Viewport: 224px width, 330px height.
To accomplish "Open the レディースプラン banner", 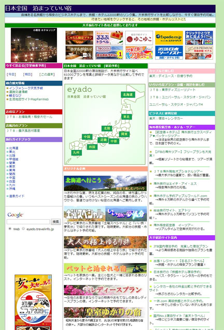I will (x=105, y=290).
